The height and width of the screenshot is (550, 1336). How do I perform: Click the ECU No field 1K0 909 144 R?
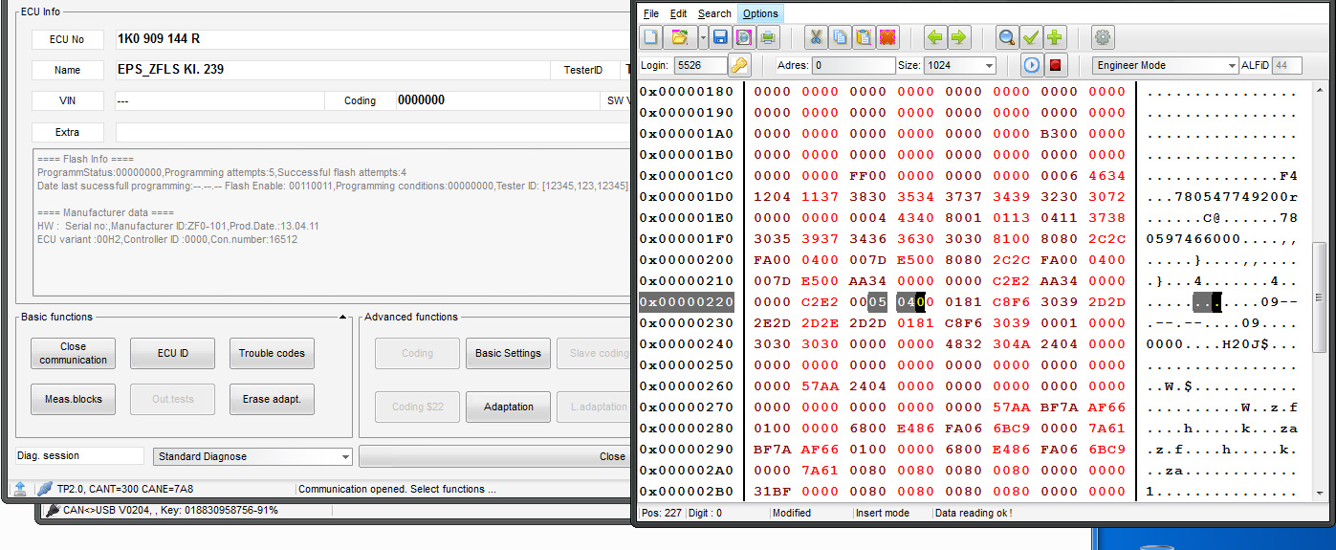click(x=373, y=39)
